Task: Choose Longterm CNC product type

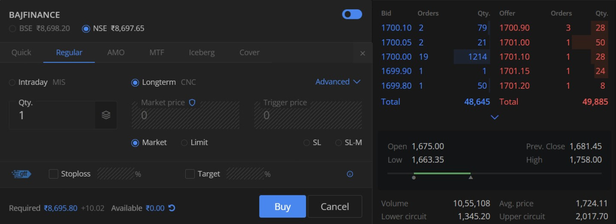Action: click(135, 82)
